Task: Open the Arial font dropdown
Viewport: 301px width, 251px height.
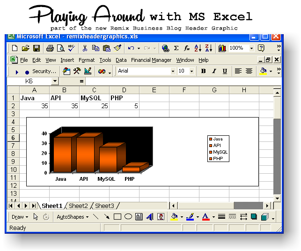Action: pyautogui.click(x=173, y=71)
